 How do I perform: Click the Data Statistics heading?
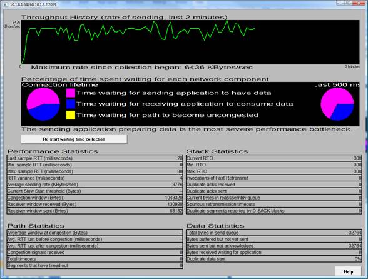click(215, 226)
